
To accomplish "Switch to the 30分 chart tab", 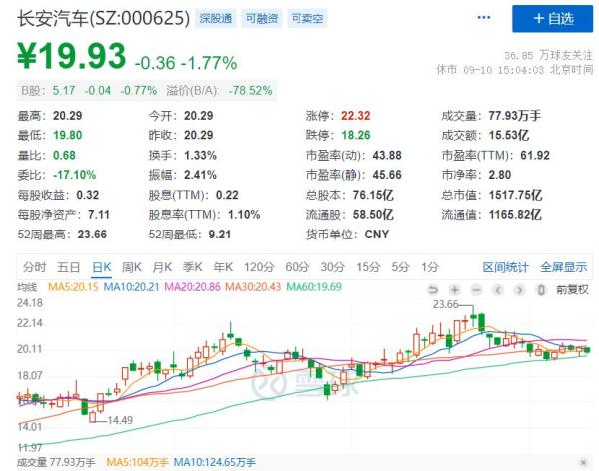I will tap(332, 267).
